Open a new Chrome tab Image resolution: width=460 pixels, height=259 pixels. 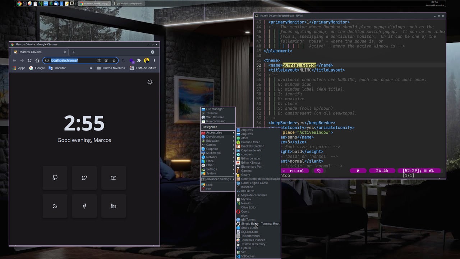tap(74, 52)
